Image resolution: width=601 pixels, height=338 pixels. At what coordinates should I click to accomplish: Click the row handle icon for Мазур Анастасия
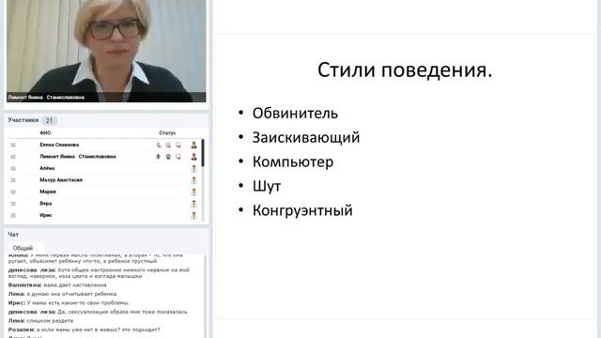click(13, 180)
